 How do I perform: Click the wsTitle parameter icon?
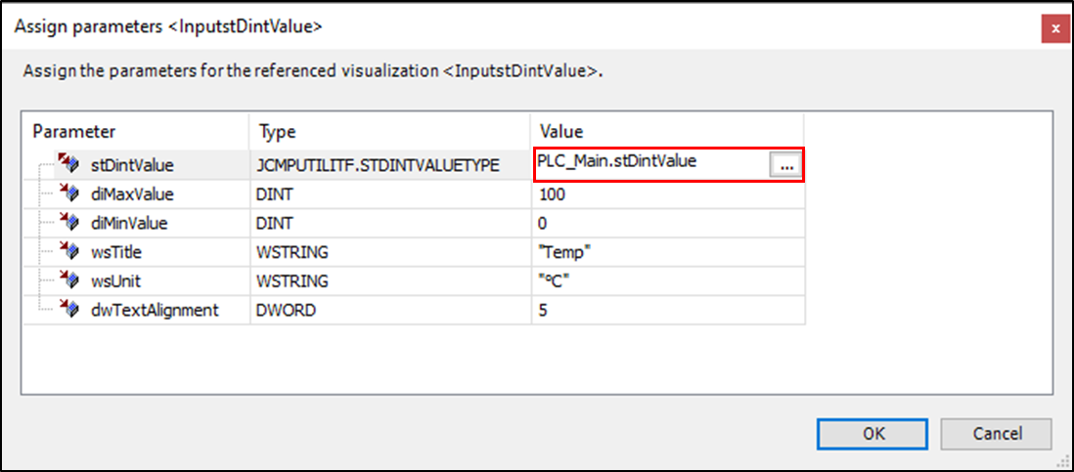click(68, 252)
